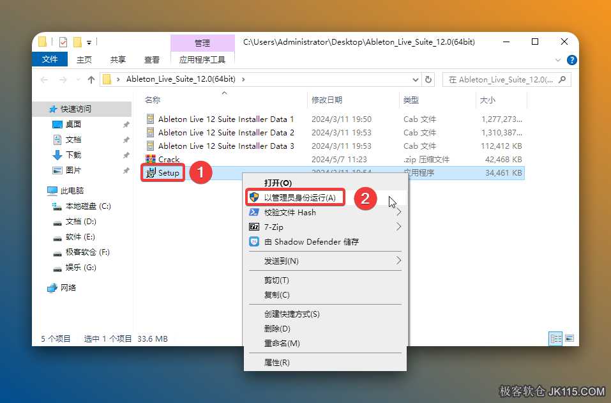This screenshot has height=403, width=611.
Task: Click the Cab icon of Installer Data 1
Action: point(150,119)
